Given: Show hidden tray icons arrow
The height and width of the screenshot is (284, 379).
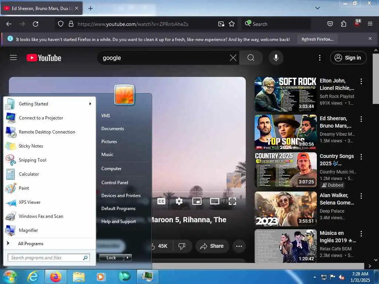Looking at the screenshot, I should click(x=315, y=277).
